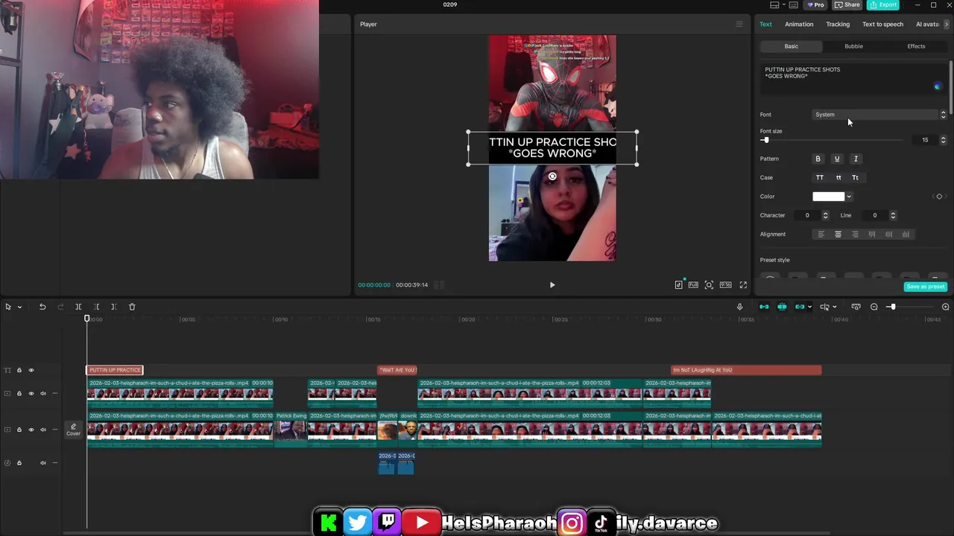Click the Full quality preview icon

click(x=693, y=284)
